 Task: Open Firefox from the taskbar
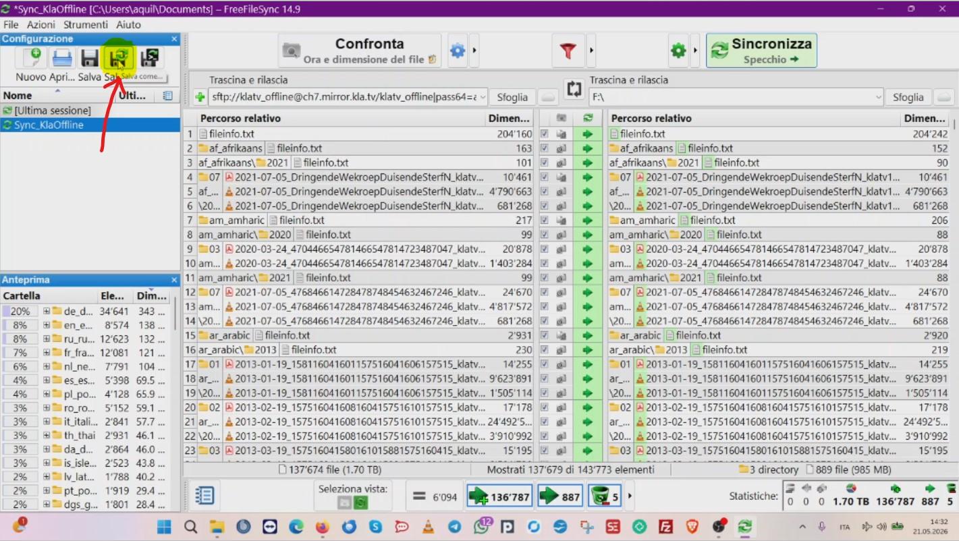(x=323, y=526)
